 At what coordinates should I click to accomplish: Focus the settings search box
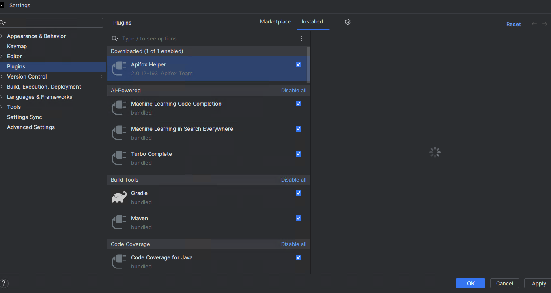(52, 23)
